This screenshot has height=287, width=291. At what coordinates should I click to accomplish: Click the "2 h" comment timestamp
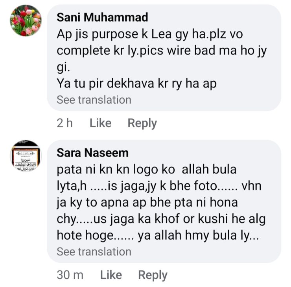point(65,123)
